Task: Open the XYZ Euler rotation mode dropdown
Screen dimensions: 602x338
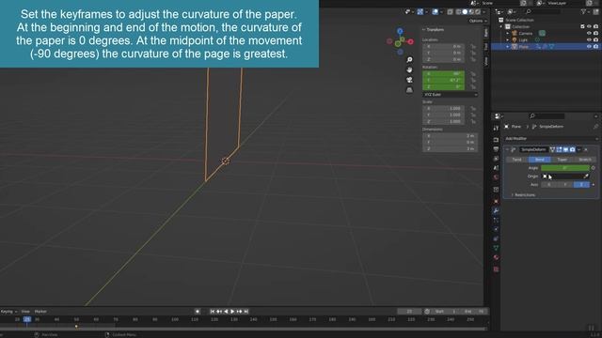Action: pos(450,94)
